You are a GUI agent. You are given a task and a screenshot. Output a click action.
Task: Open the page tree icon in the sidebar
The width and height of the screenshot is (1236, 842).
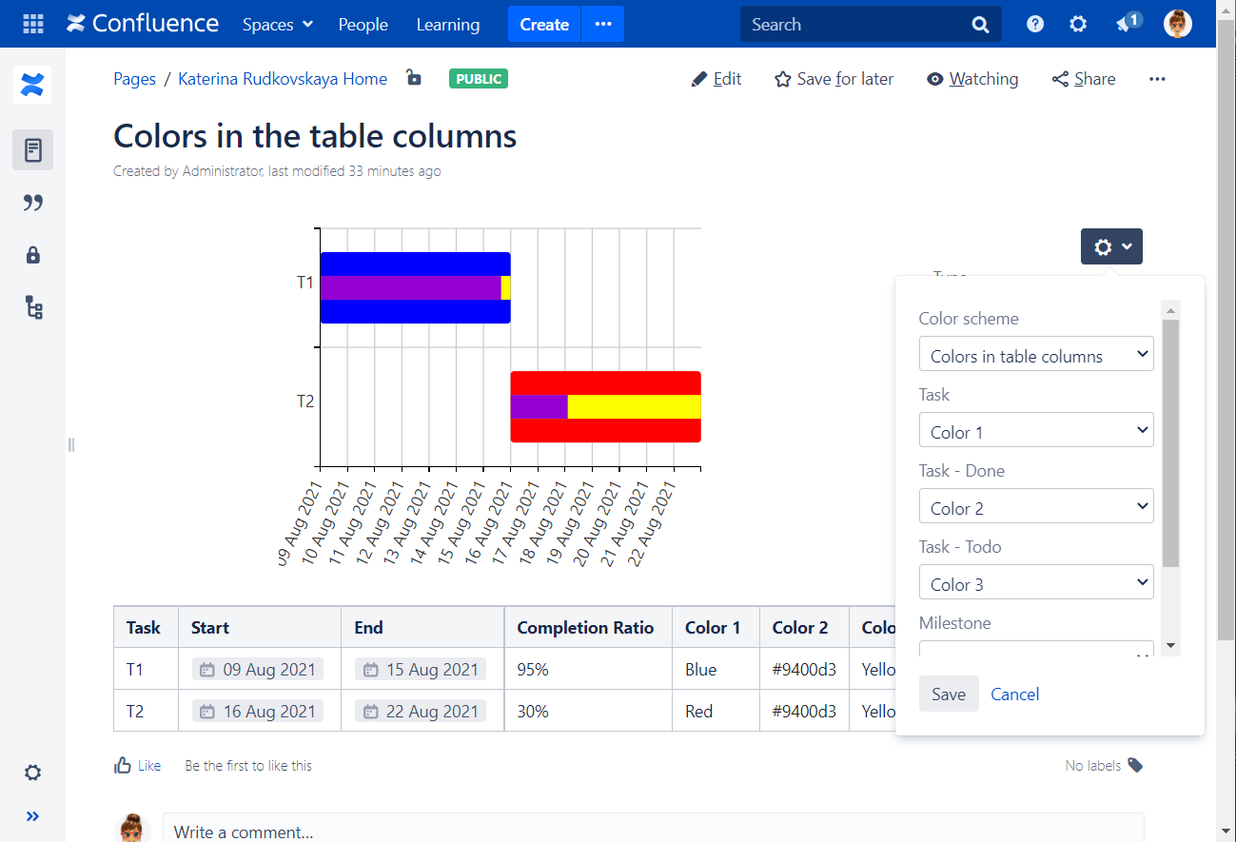[x=34, y=307]
